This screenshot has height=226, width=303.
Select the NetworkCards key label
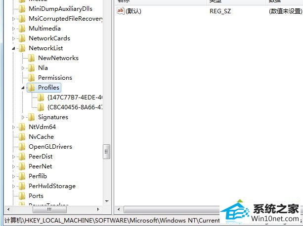coord(49,38)
